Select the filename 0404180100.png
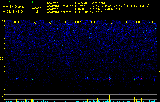This screenshot has width=160, height=102. (x=13, y=7)
